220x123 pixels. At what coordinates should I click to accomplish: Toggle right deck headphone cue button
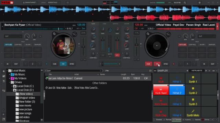(x=117, y=55)
